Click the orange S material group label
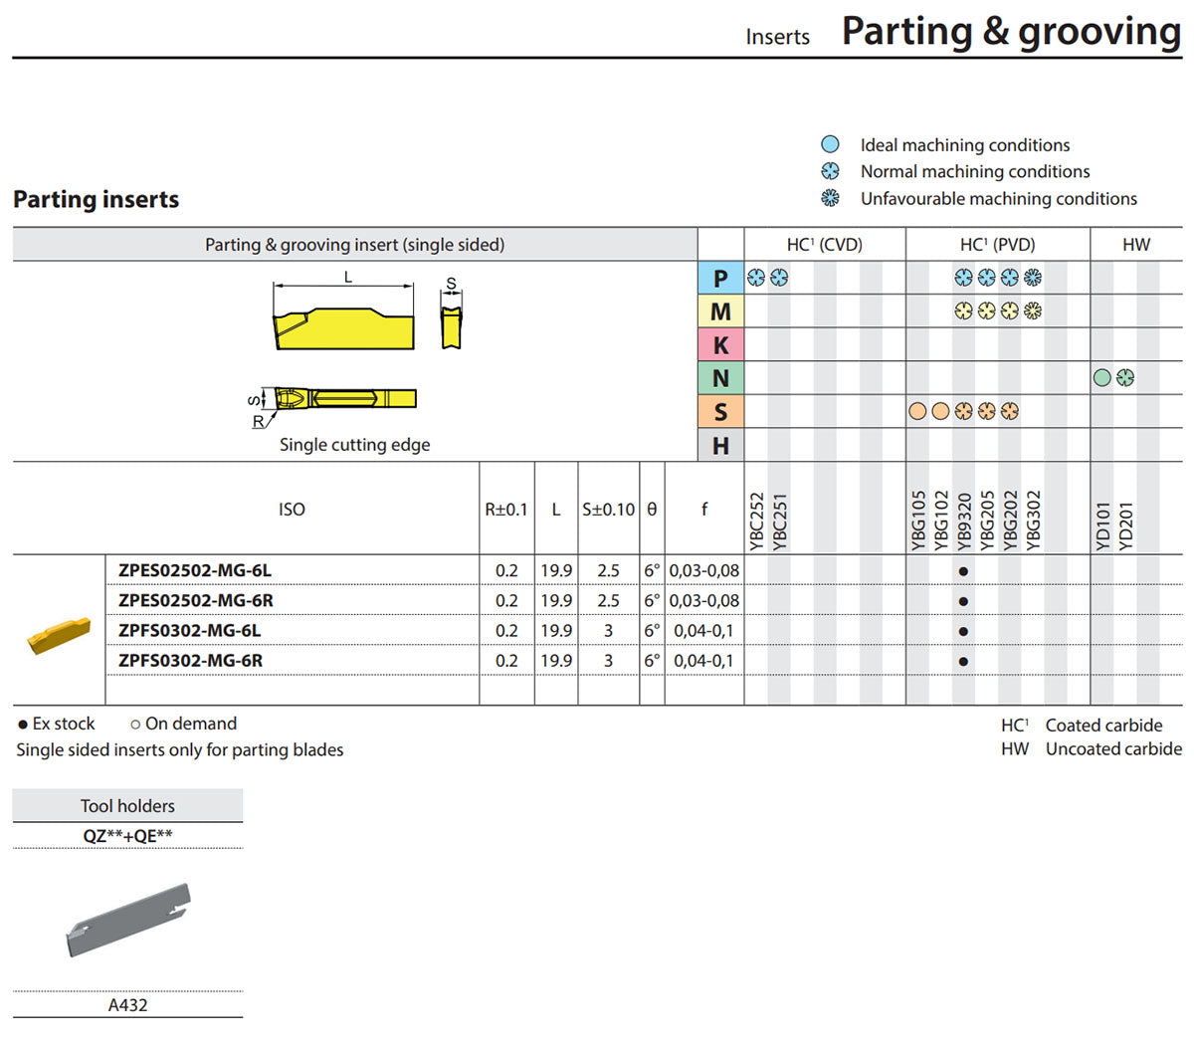Screen dimensions: 1194x1044 tap(721, 411)
